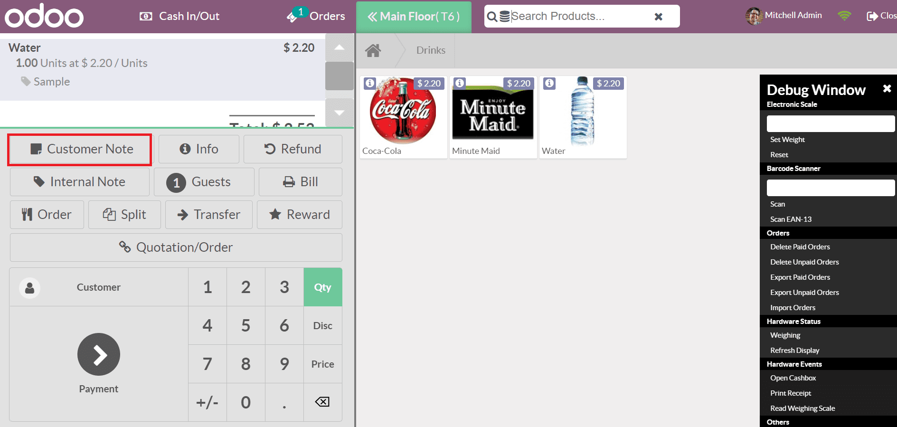Open Quotation/Order selection
Screen dimensions: 897x427
[x=176, y=247]
